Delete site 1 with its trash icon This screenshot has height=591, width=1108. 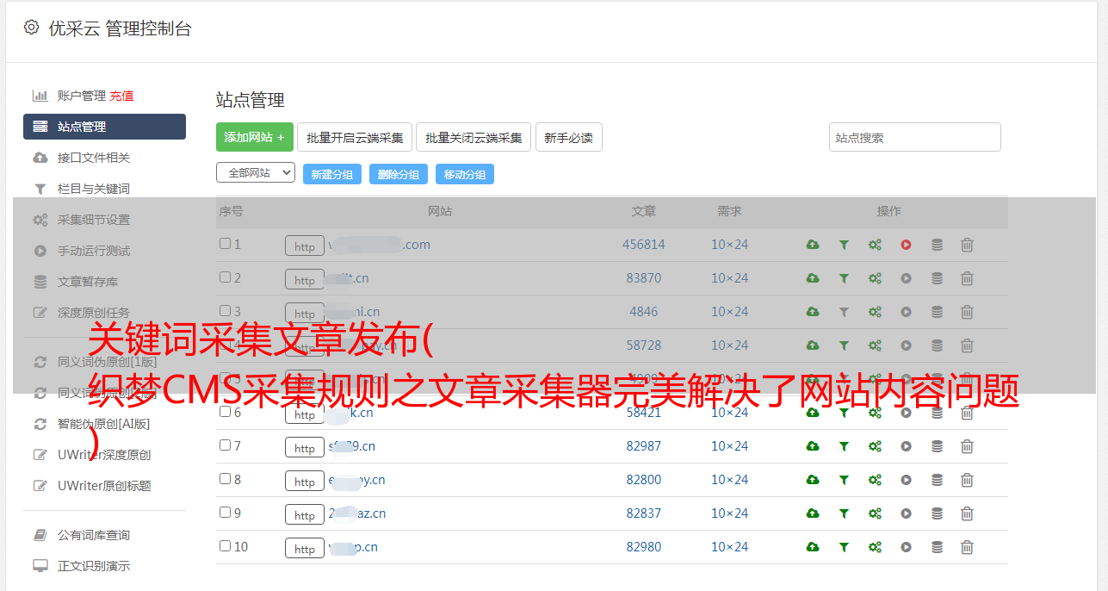click(x=967, y=245)
